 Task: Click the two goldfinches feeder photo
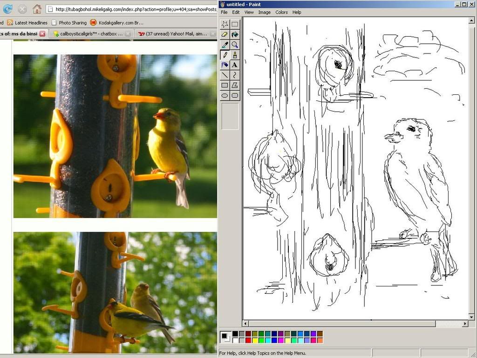pos(116,293)
